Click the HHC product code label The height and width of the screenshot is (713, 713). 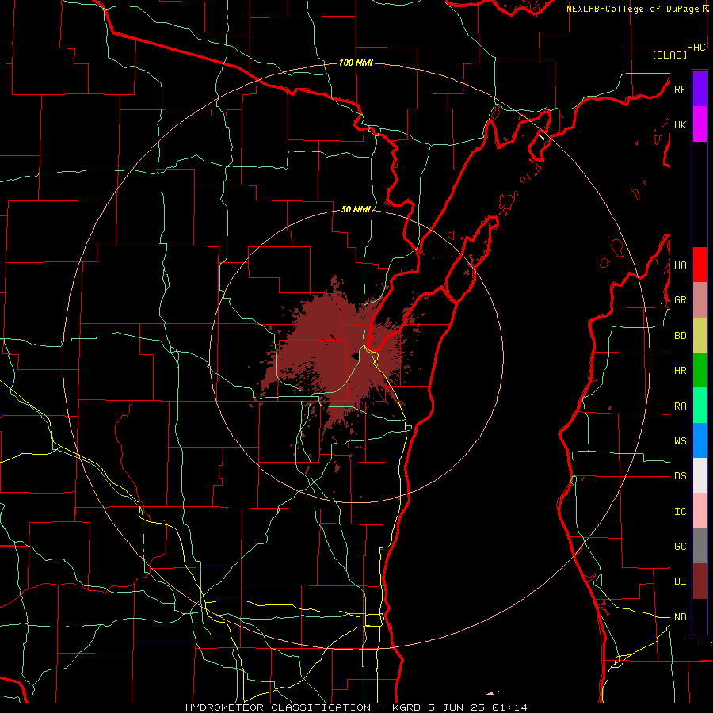696,48
